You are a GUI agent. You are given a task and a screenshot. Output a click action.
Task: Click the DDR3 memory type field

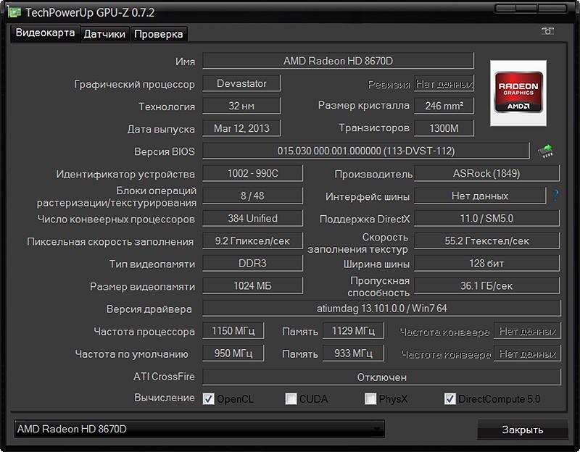[x=252, y=263]
